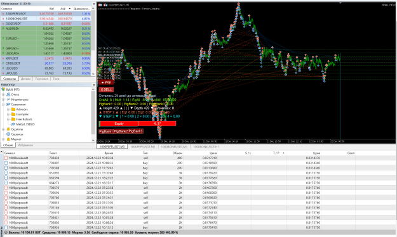Expand the Счета node in Navigator

pos(3,94)
